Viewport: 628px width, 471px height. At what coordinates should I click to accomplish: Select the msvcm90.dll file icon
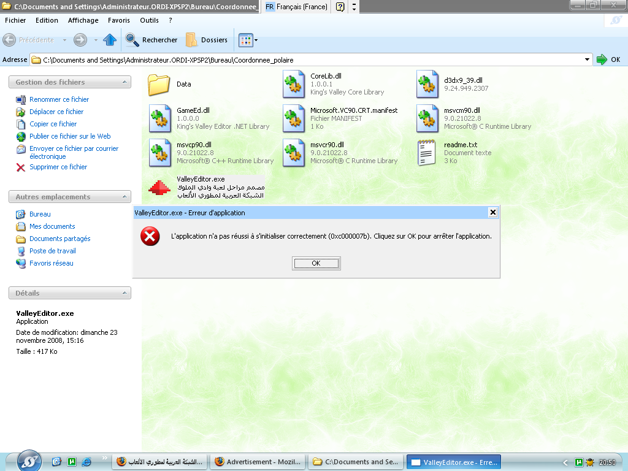[427, 118]
